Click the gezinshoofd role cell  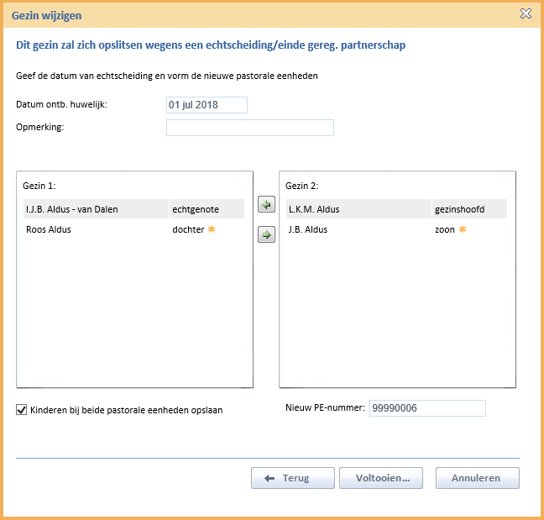[x=469, y=209]
